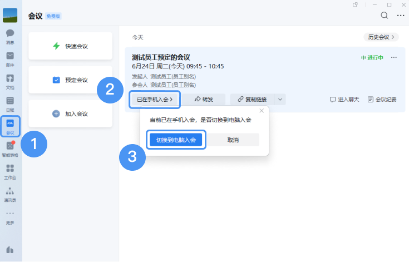This screenshot has height=262, width=409.
Task: Open 会议纪要 meeting minutes
Action: [382, 100]
